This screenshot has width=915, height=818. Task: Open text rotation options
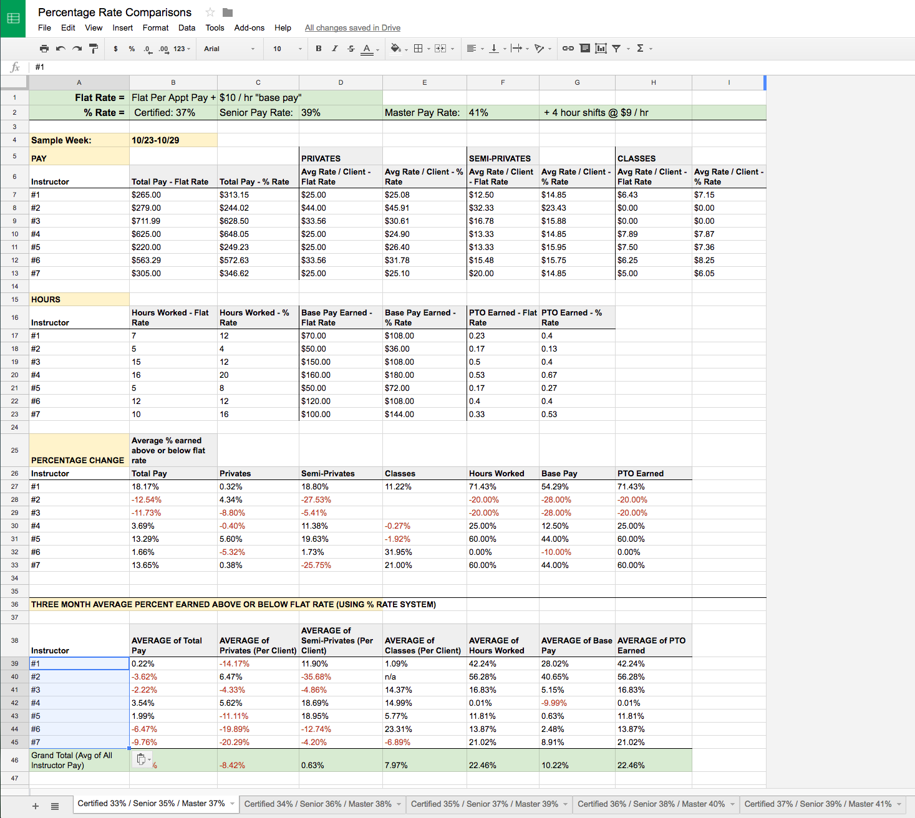coord(543,49)
